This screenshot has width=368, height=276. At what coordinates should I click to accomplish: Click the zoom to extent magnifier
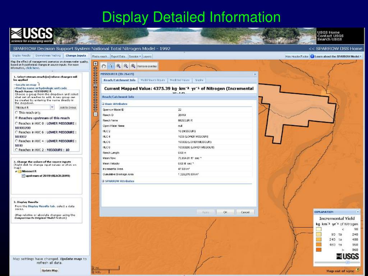pos(133,66)
